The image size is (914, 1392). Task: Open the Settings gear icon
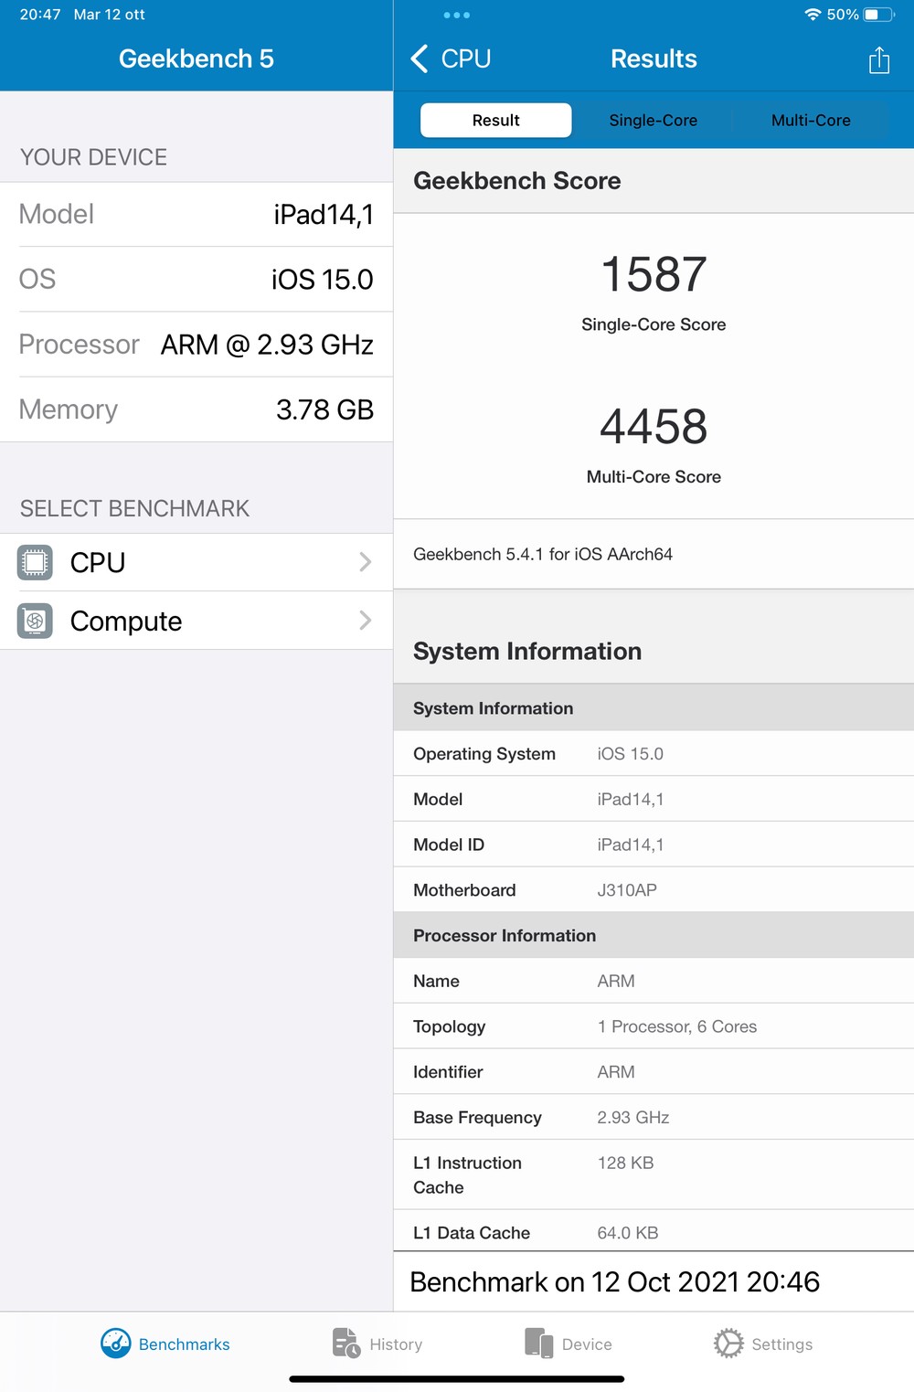[728, 1343]
